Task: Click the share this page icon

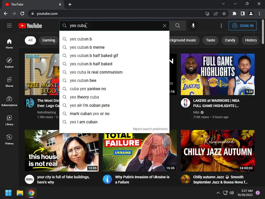Action: 216,13
